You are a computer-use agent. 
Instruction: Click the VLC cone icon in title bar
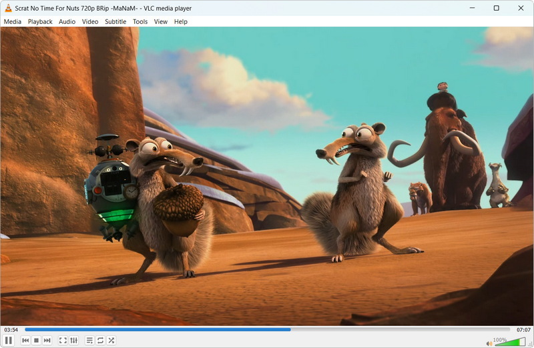coord(8,8)
